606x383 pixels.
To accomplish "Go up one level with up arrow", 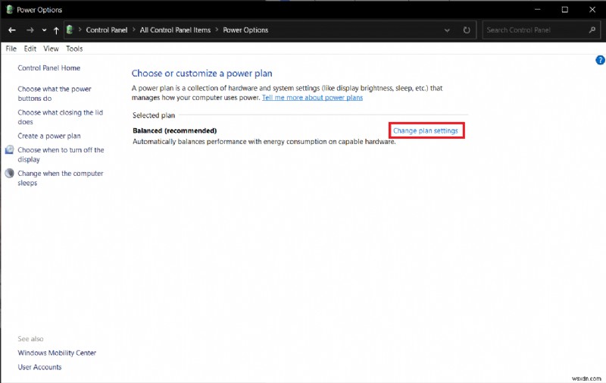I will tap(56, 30).
